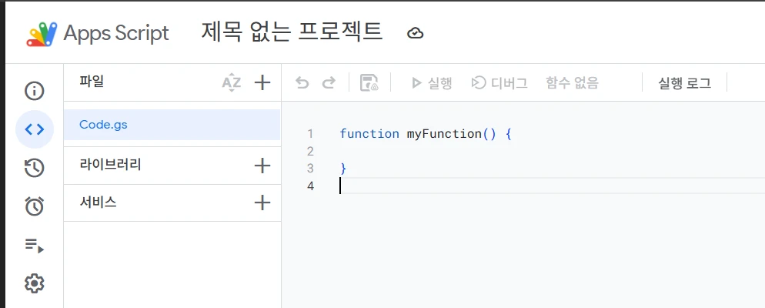Run the script with 실행 button

pos(431,82)
